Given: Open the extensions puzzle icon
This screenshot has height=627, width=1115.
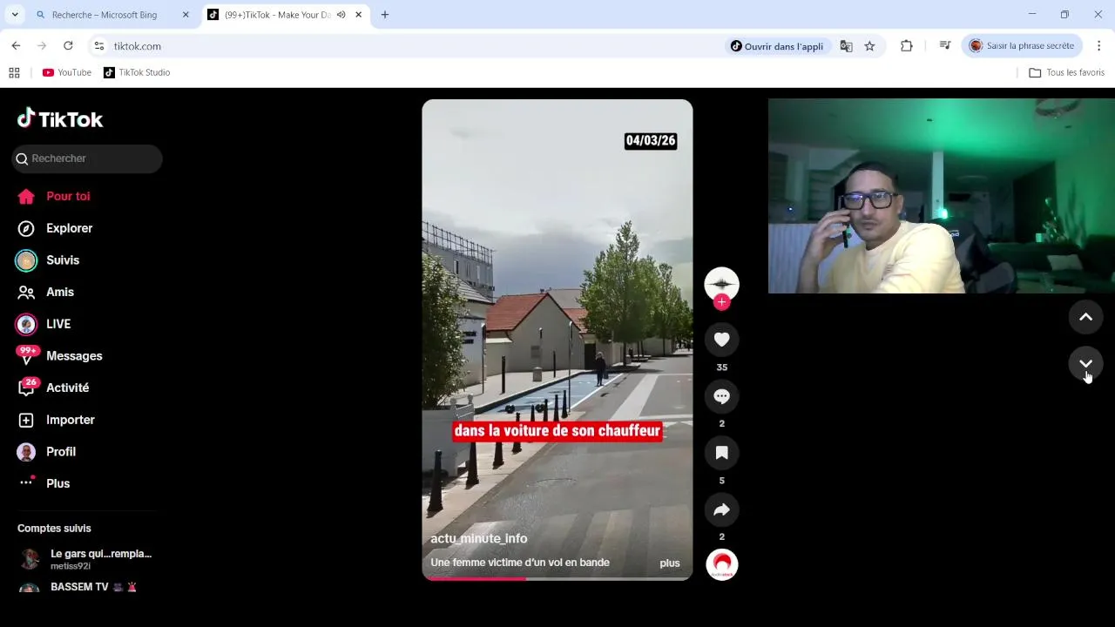Looking at the screenshot, I should click(x=907, y=46).
